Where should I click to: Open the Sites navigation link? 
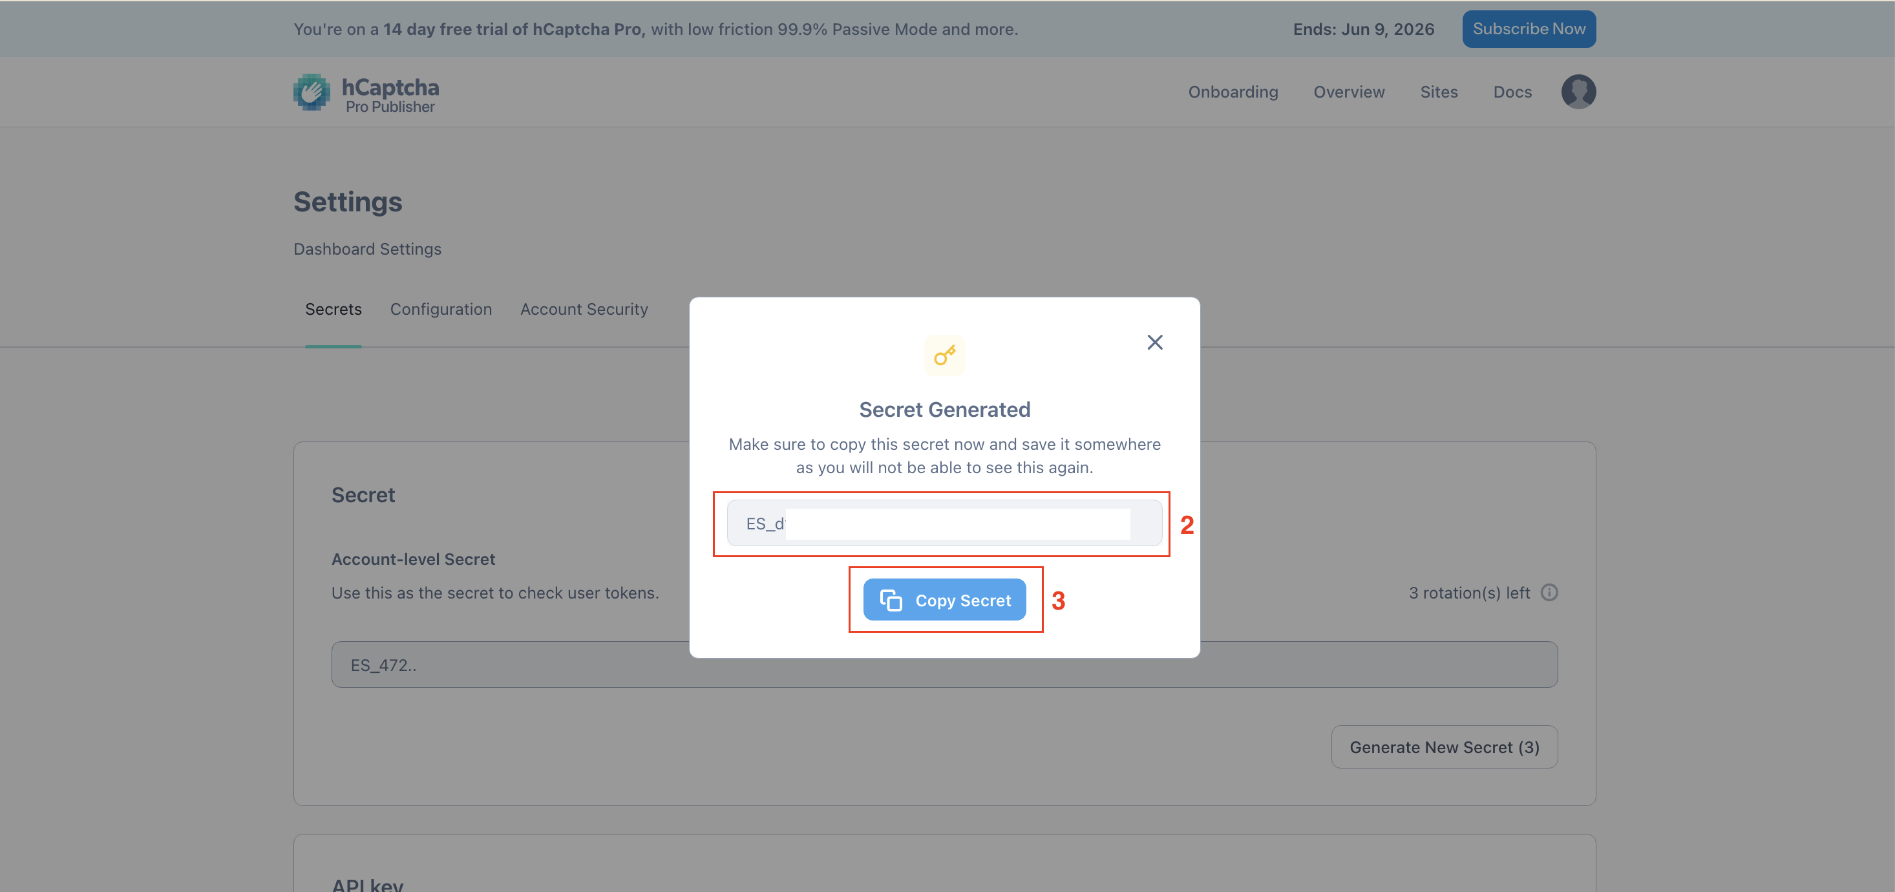pyautogui.click(x=1439, y=92)
